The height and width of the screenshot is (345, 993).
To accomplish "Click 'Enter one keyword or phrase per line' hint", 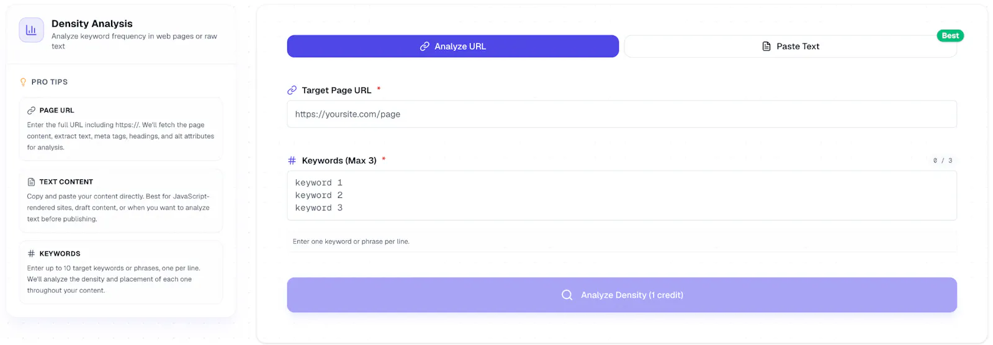I will click(351, 241).
